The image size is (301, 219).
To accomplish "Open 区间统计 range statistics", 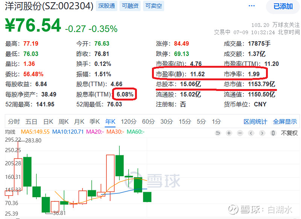I will point(255,121).
